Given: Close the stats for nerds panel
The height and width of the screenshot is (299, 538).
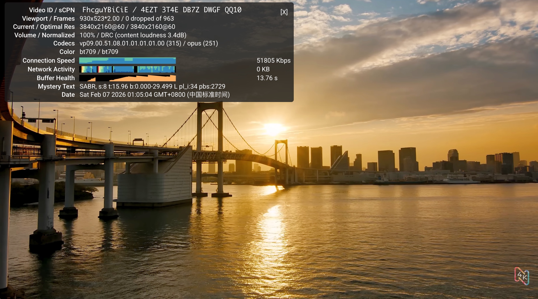Looking at the screenshot, I should coord(284,12).
